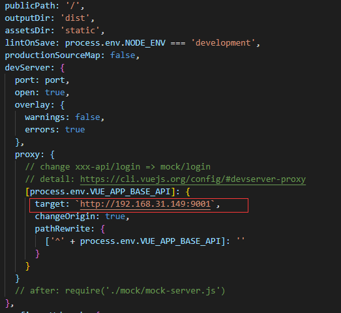The width and height of the screenshot is (341, 313).
Task: Click the 'outputDir' property name
Action: (27, 18)
